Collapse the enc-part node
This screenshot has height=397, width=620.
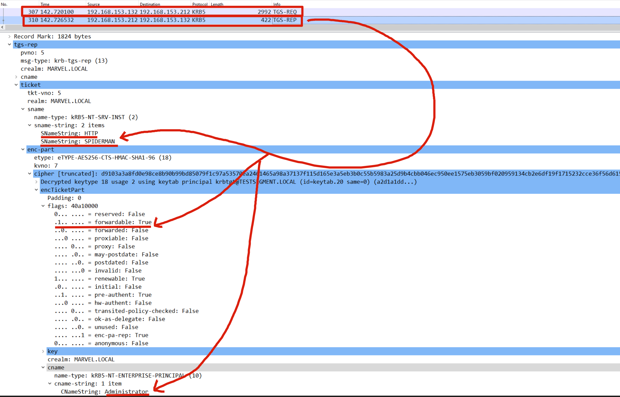[x=23, y=150]
